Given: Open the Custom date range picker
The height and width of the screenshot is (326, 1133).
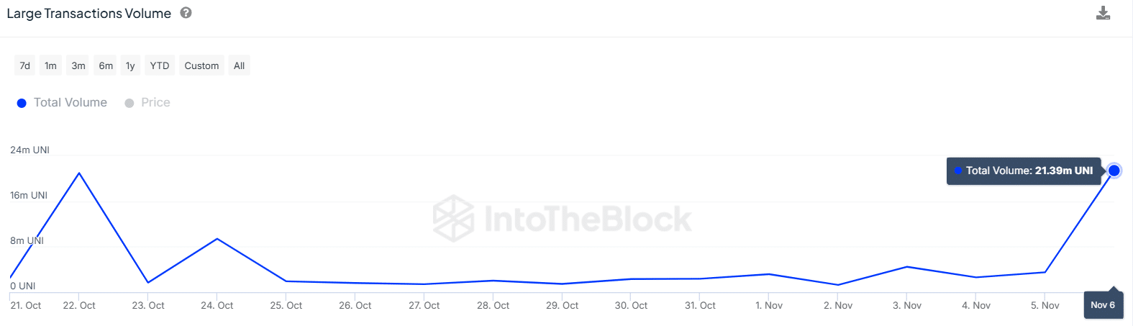Looking at the screenshot, I should point(201,65).
